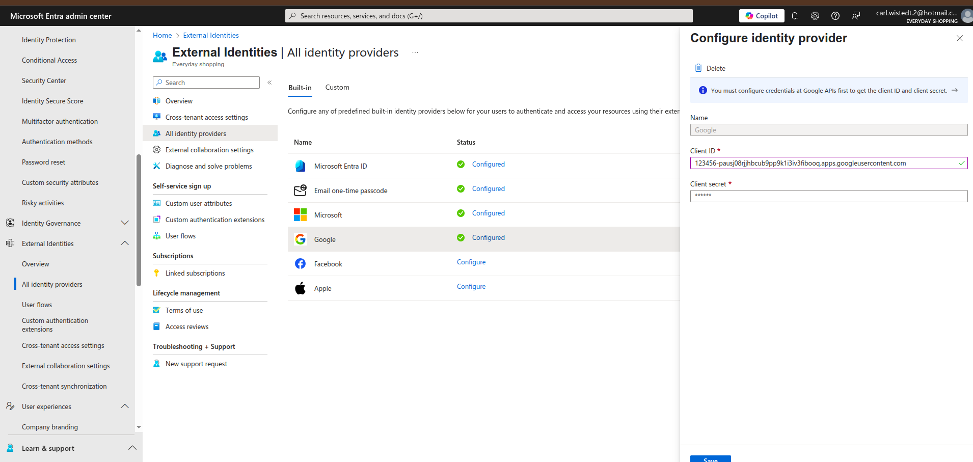Open Password reset in left navigation
The image size is (973, 462).
click(43, 162)
